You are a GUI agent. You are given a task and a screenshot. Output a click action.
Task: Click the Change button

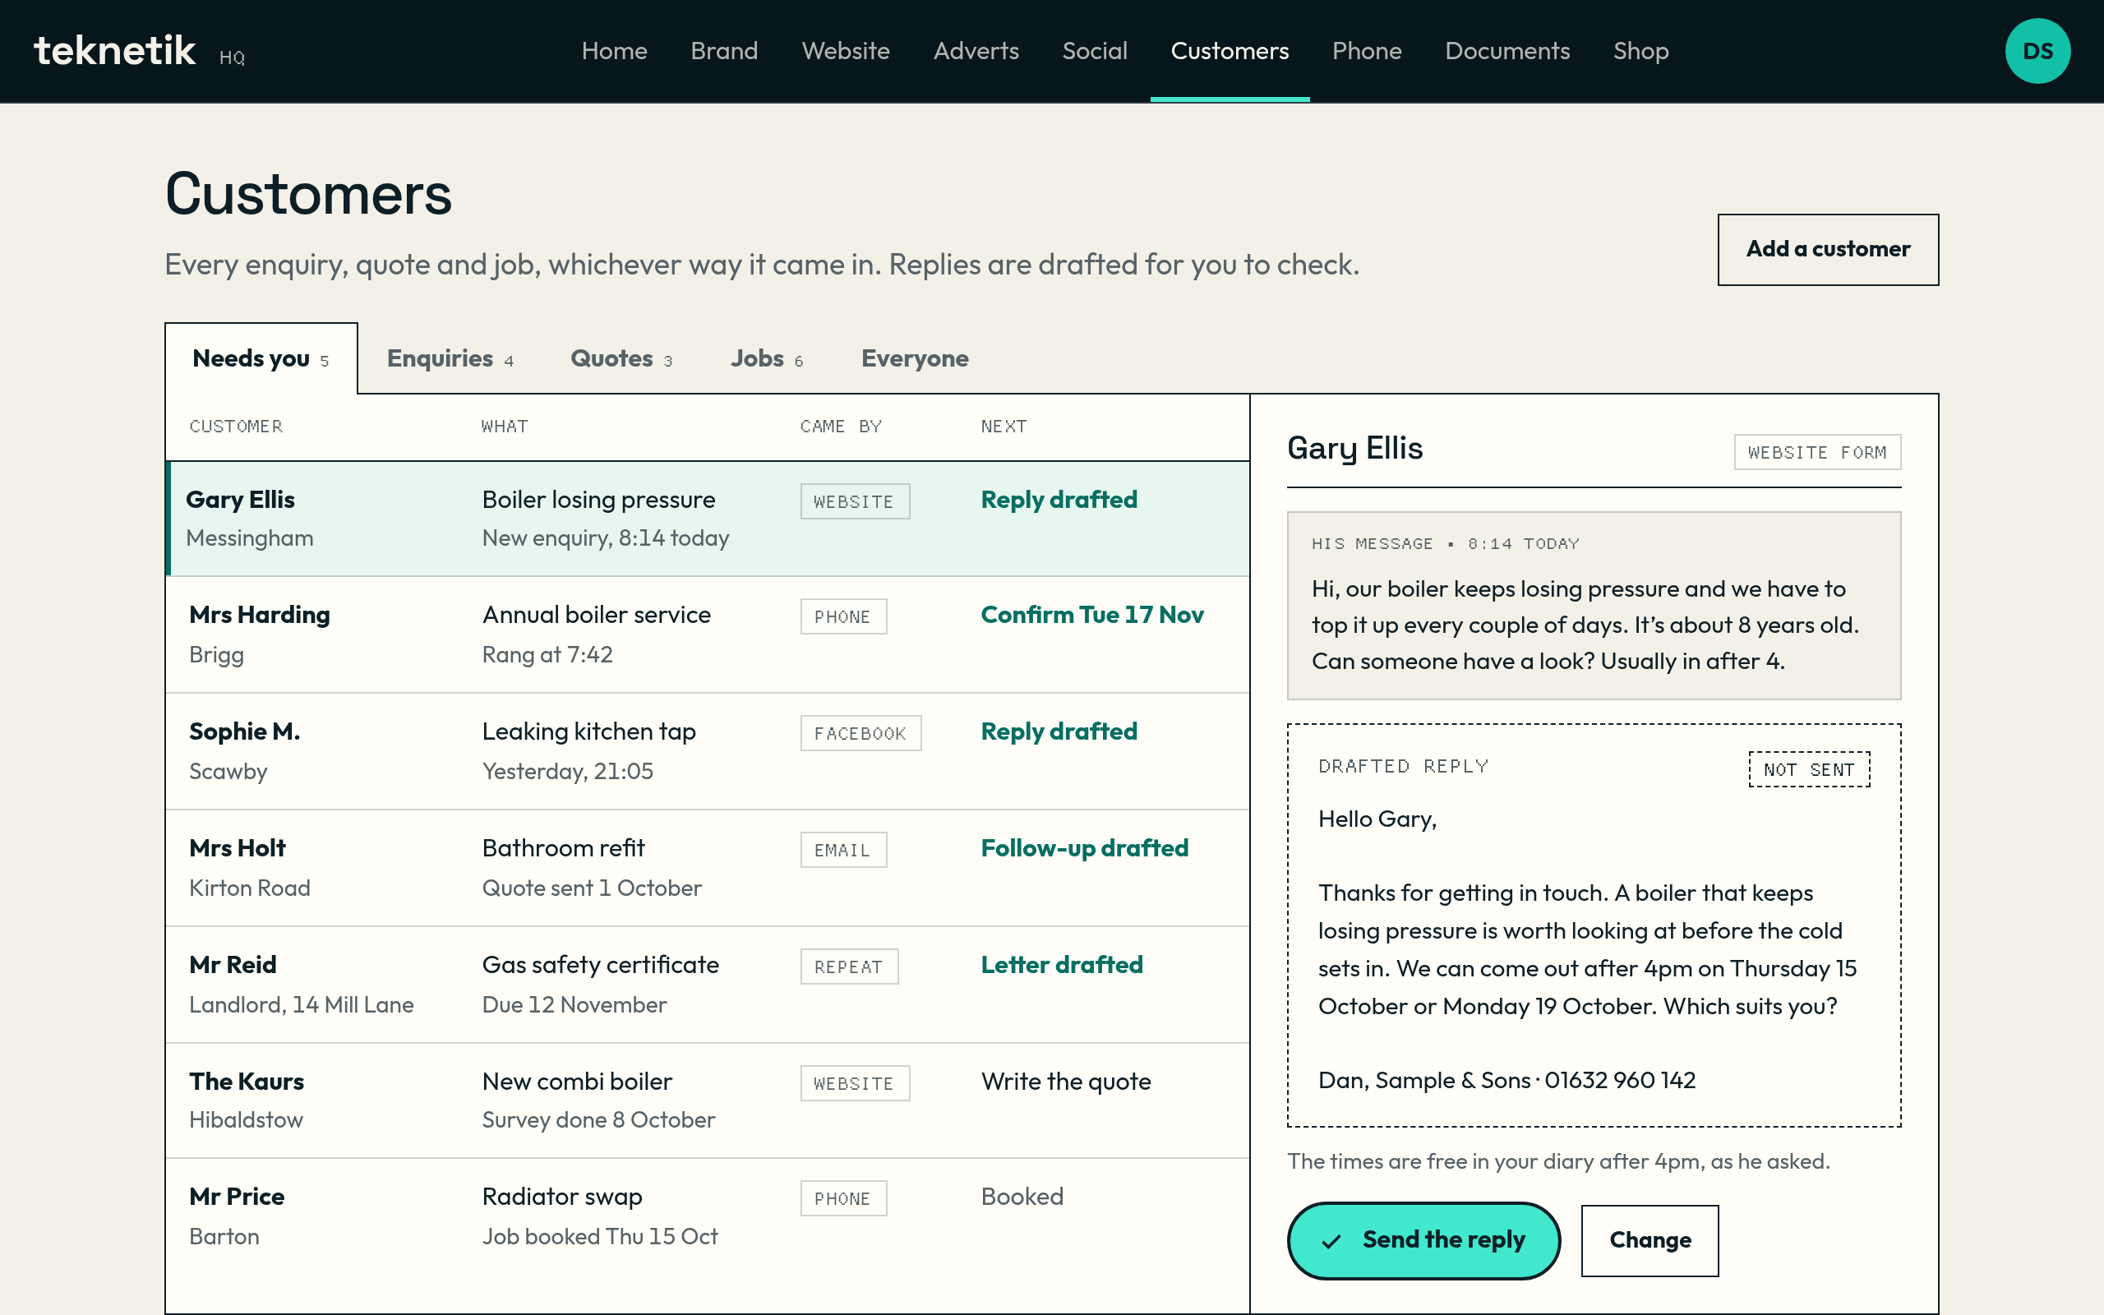click(1650, 1240)
